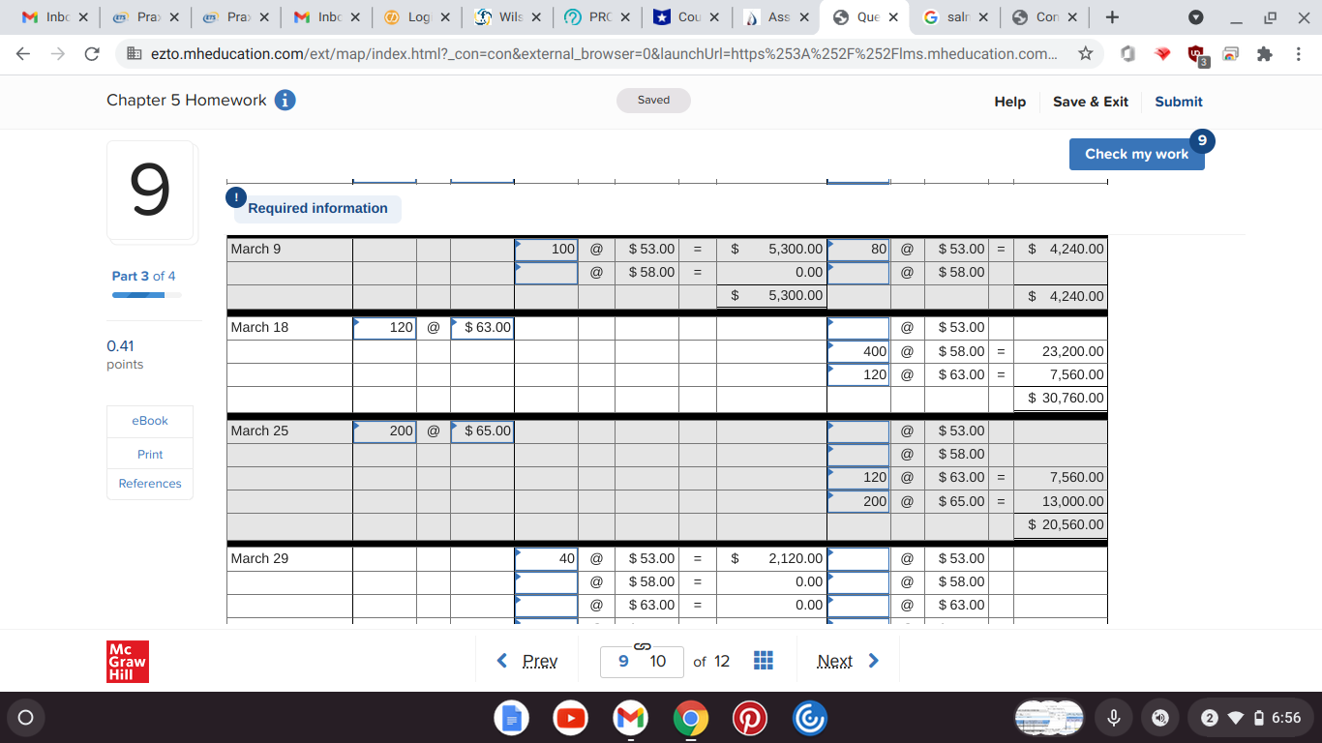Select March 25 purchased units field with 200

pos(384,431)
